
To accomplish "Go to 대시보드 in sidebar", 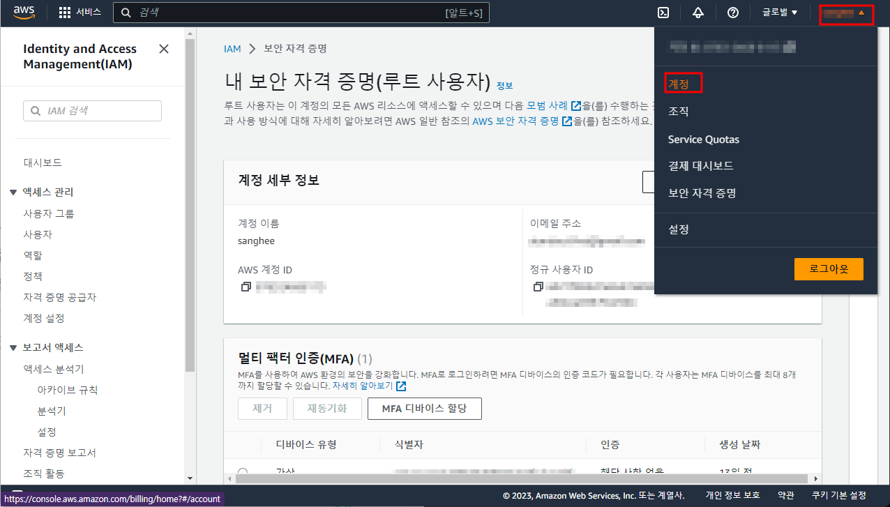I will click(x=43, y=162).
